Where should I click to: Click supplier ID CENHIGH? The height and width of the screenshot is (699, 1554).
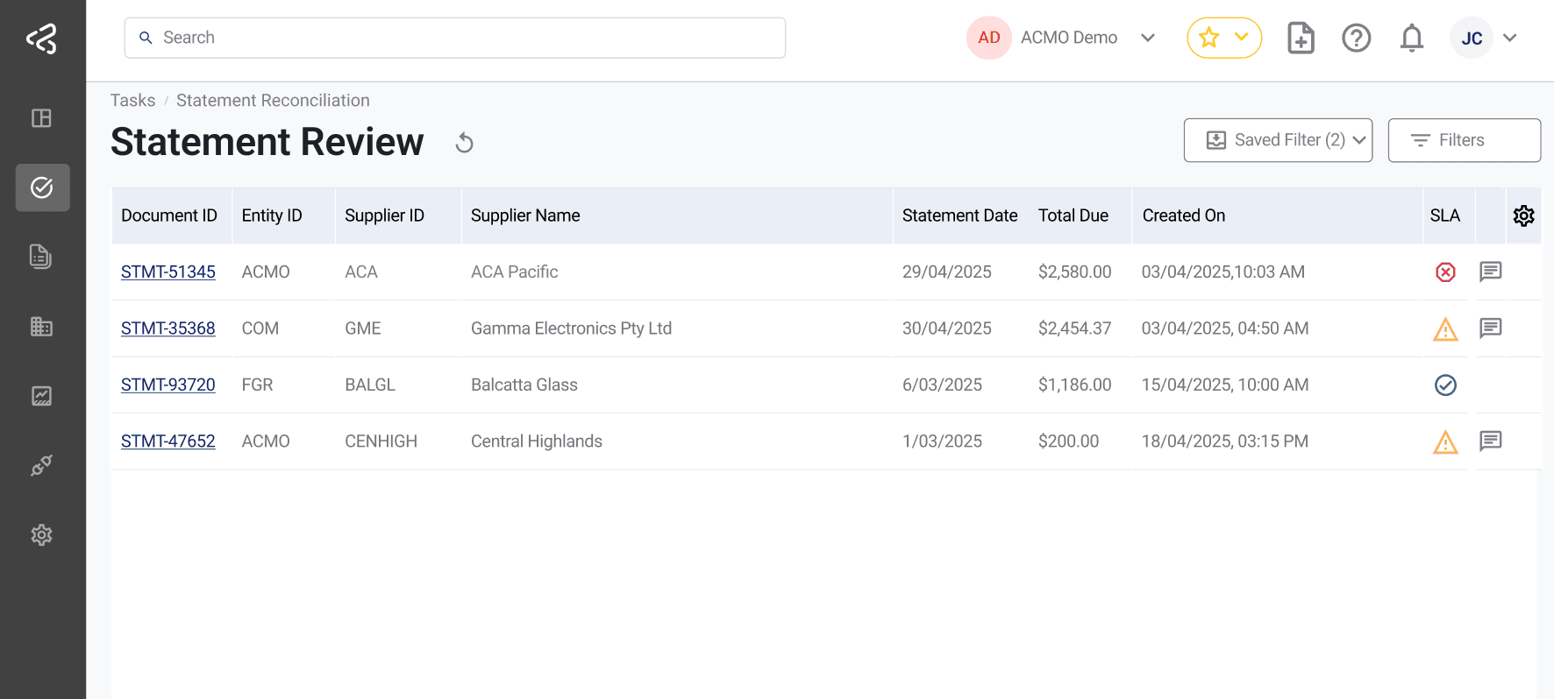point(381,441)
